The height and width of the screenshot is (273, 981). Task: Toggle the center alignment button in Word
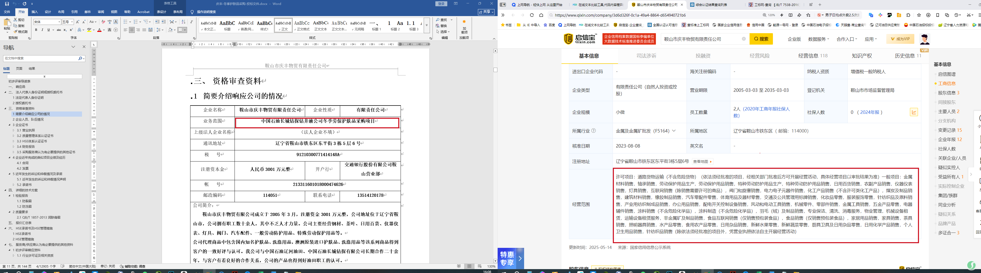click(132, 30)
